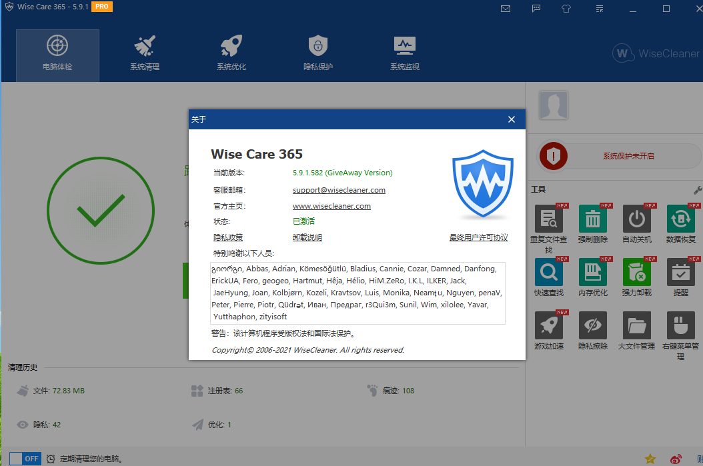Viewport: 703px width, 466px height.
Task: Close the 关于 About dialog
Action: 512,119
